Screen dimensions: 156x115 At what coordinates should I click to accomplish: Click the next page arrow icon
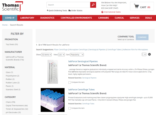click(149, 54)
